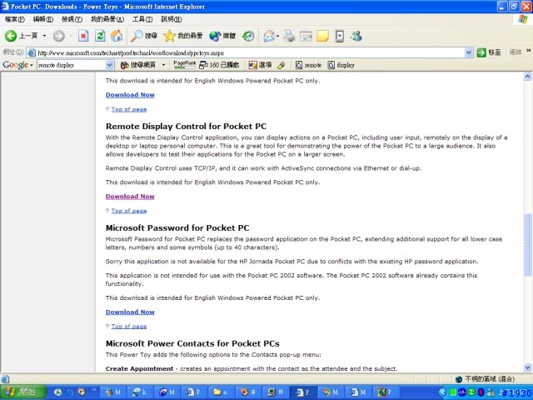Viewport: 533px width, 400px height.
Task: Expand the Google logo menu arrow
Action: coord(32,65)
